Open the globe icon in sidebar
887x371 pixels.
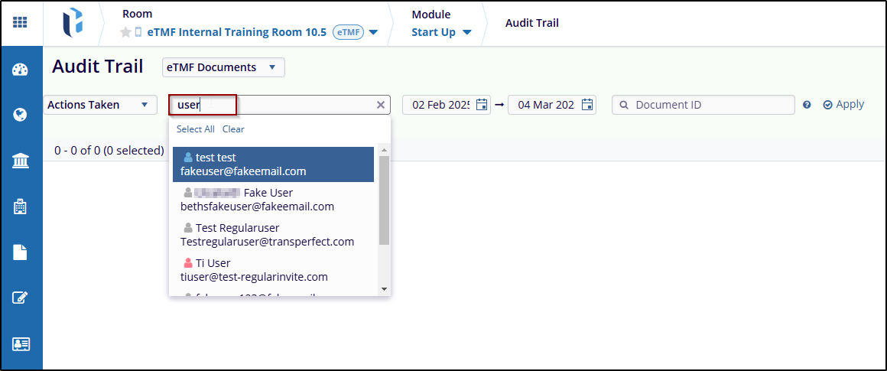pyautogui.click(x=21, y=116)
